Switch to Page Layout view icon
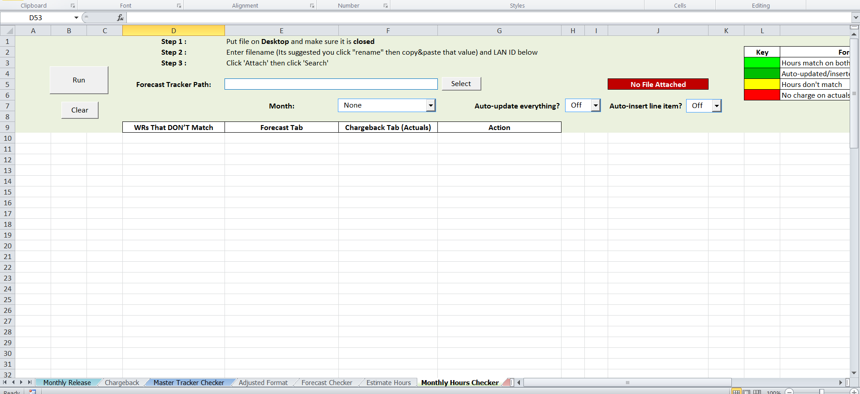Viewport: 860px width, 394px height. [747, 392]
